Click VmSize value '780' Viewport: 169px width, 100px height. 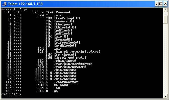(41, 67)
